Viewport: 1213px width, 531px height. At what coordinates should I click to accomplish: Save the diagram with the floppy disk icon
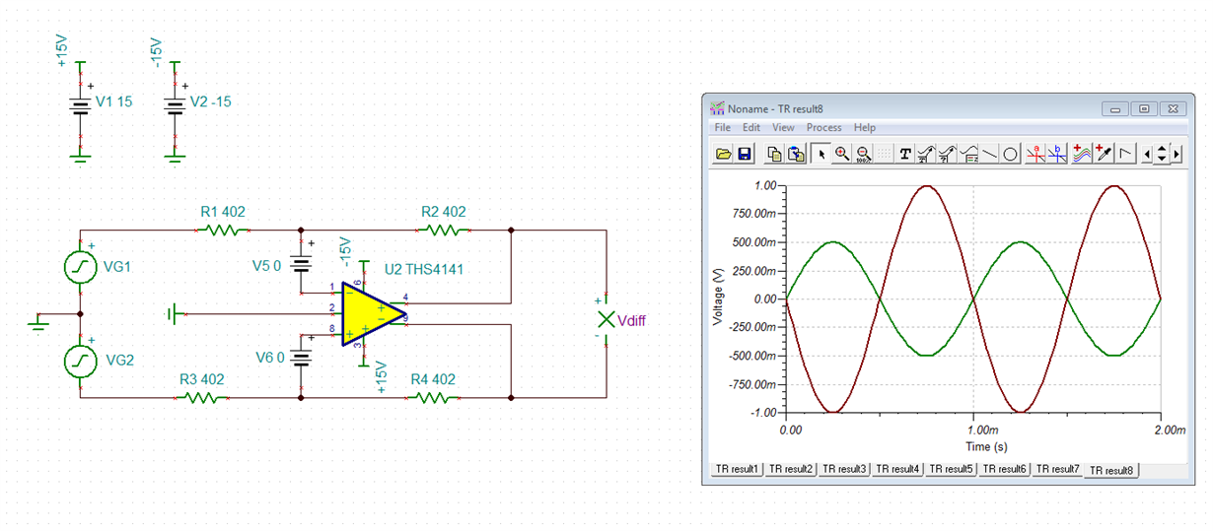pos(745,154)
